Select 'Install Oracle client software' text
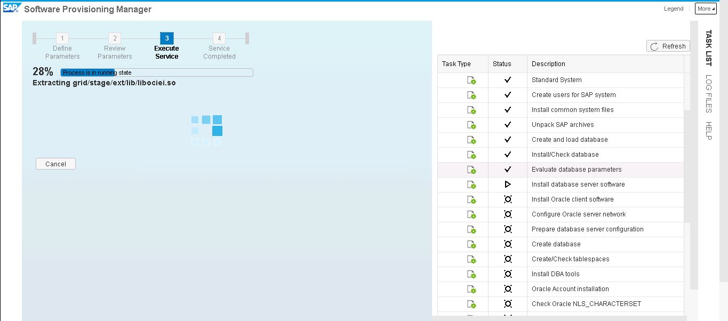 tap(573, 199)
